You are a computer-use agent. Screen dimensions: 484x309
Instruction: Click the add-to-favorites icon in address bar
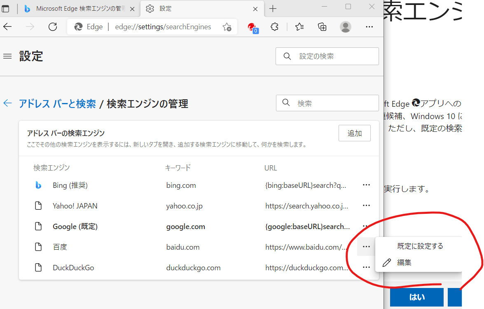227,26
